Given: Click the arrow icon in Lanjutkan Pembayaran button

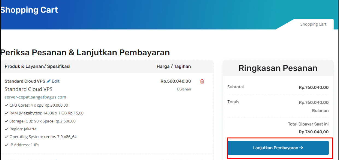Looking at the screenshot, I should point(301,148).
